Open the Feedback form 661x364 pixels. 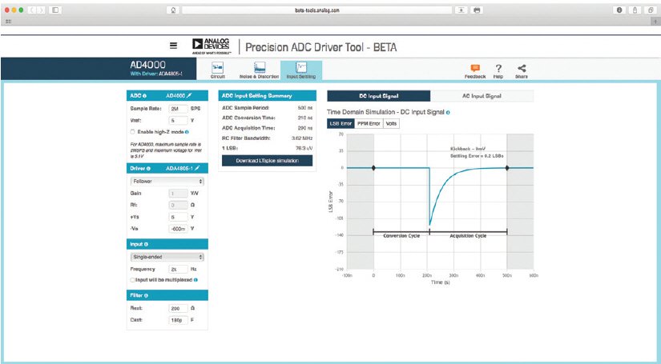coord(475,70)
